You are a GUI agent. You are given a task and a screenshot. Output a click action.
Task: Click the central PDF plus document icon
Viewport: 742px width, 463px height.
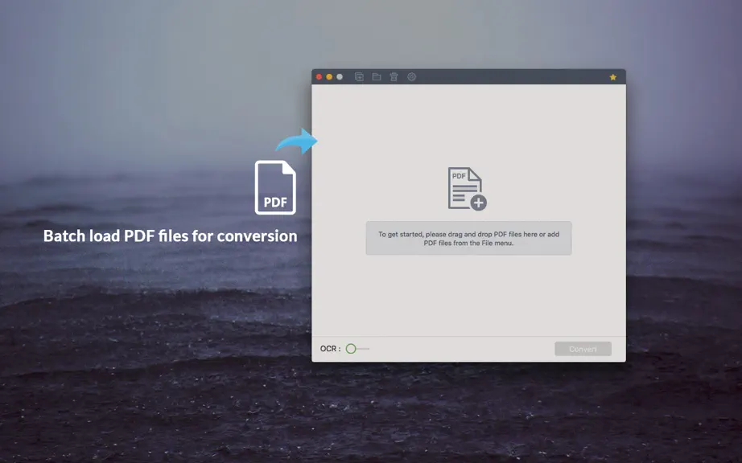click(468, 189)
